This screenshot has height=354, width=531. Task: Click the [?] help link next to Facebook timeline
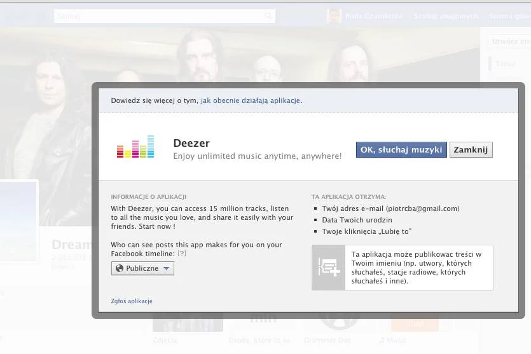click(x=182, y=253)
